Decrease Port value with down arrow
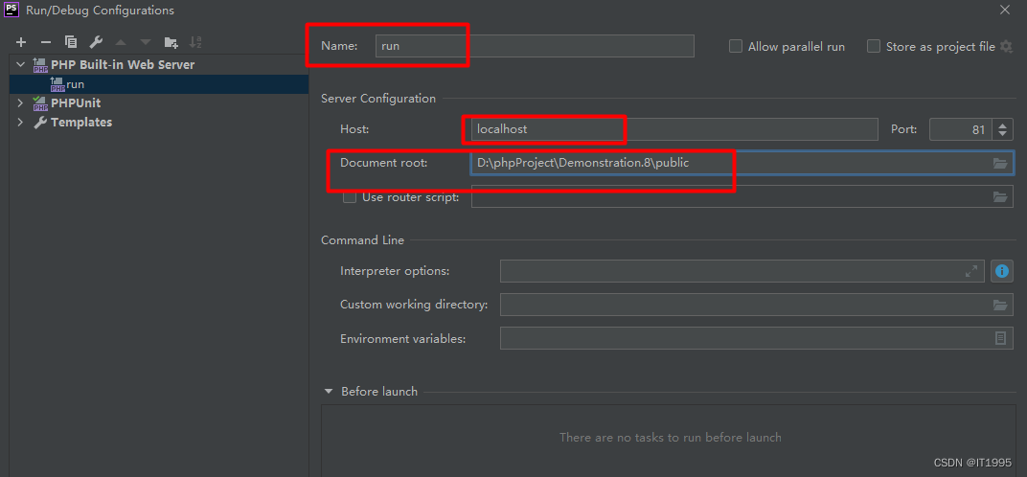 [x=1003, y=135]
